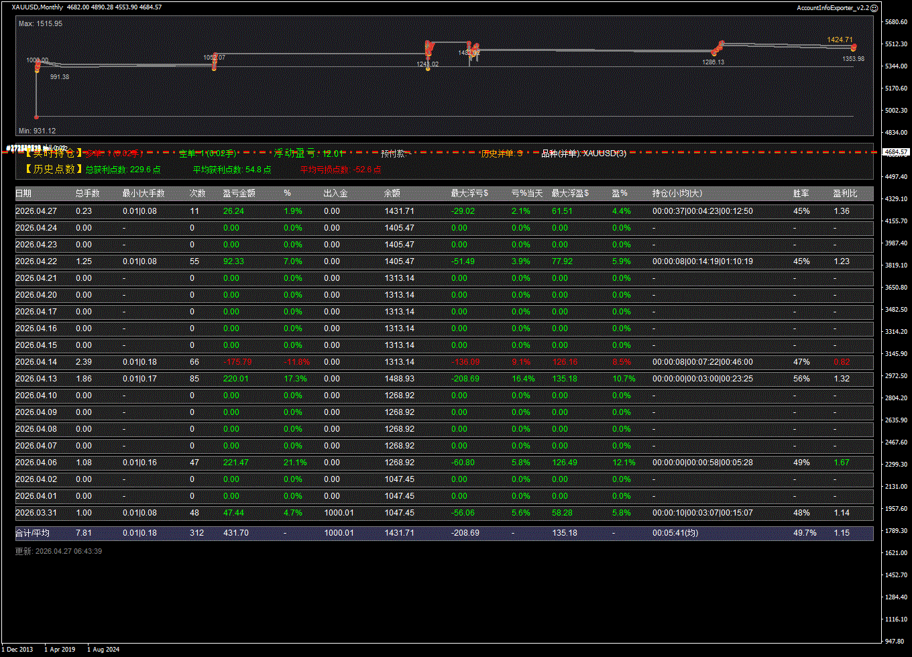Screen dimensions: 912x657
Task: Click the 胜率 column header
Action: point(801,194)
